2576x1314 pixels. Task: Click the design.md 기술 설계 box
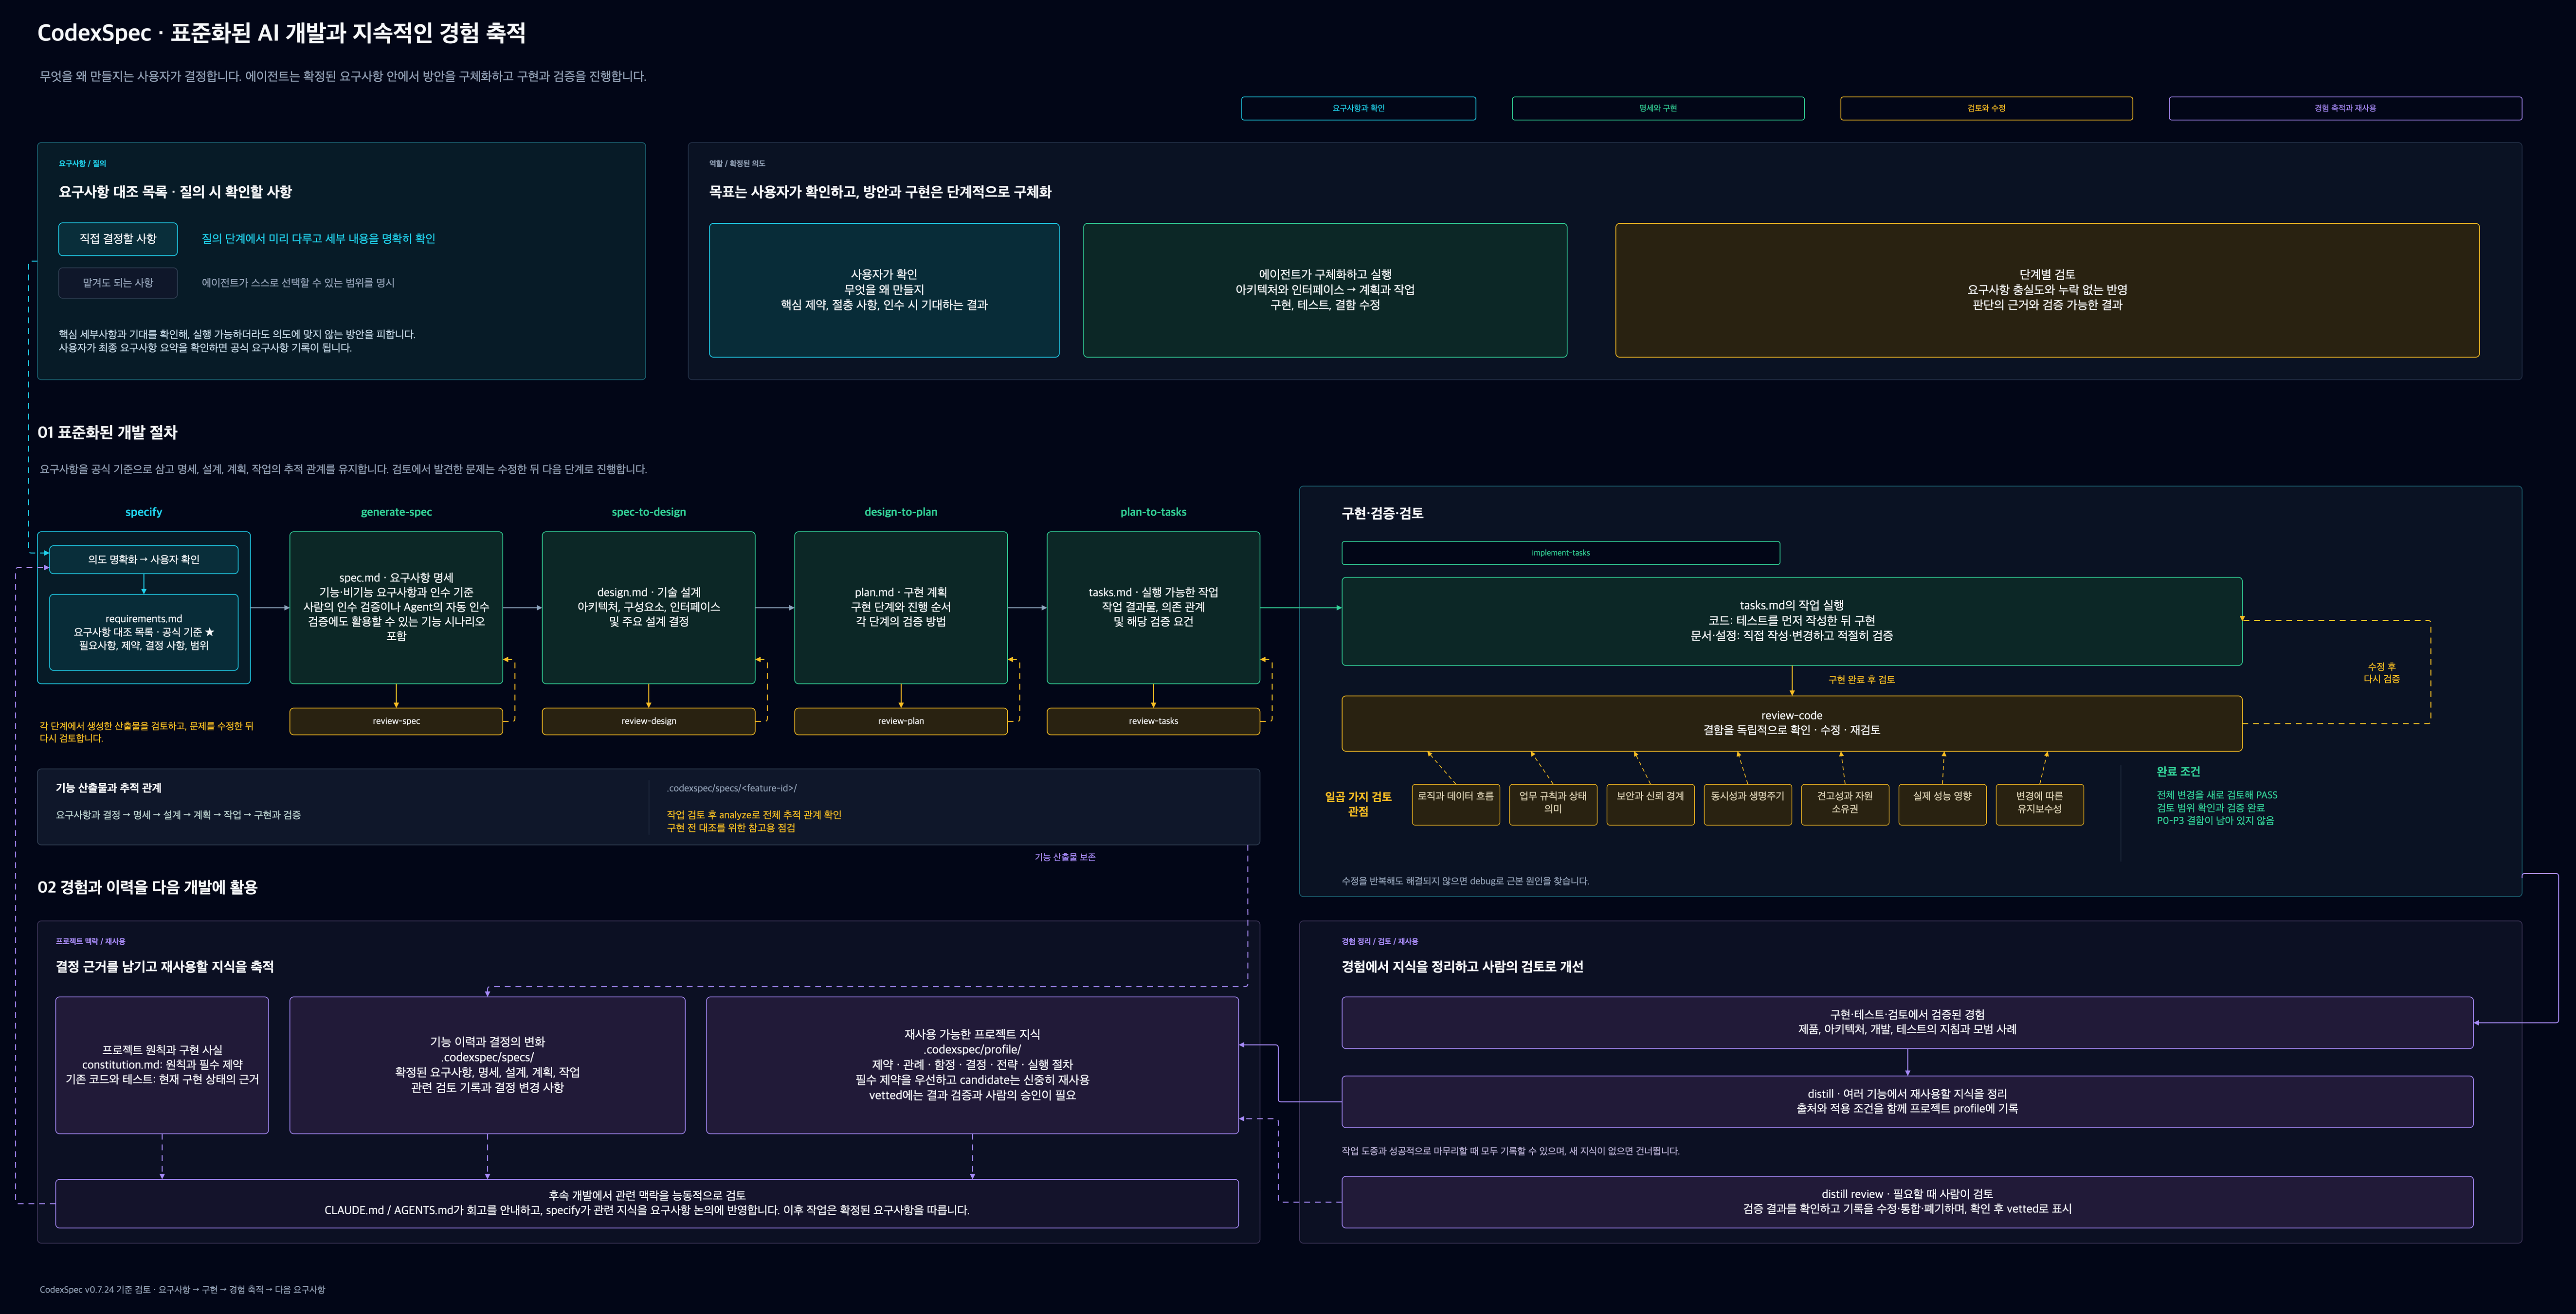[649, 607]
